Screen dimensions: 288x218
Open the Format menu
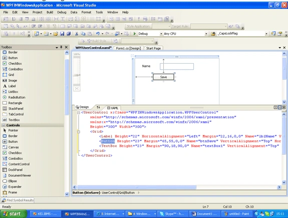point(86,13)
